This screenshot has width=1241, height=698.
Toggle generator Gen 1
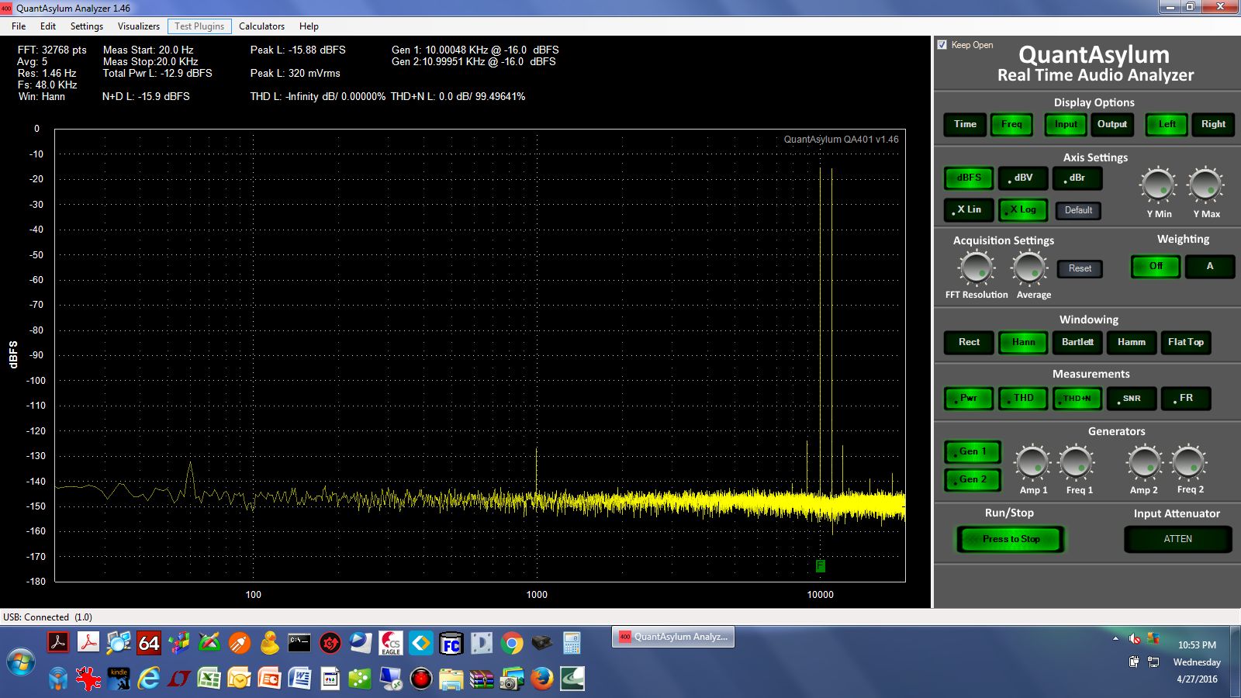pyautogui.click(x=973, y=451)
